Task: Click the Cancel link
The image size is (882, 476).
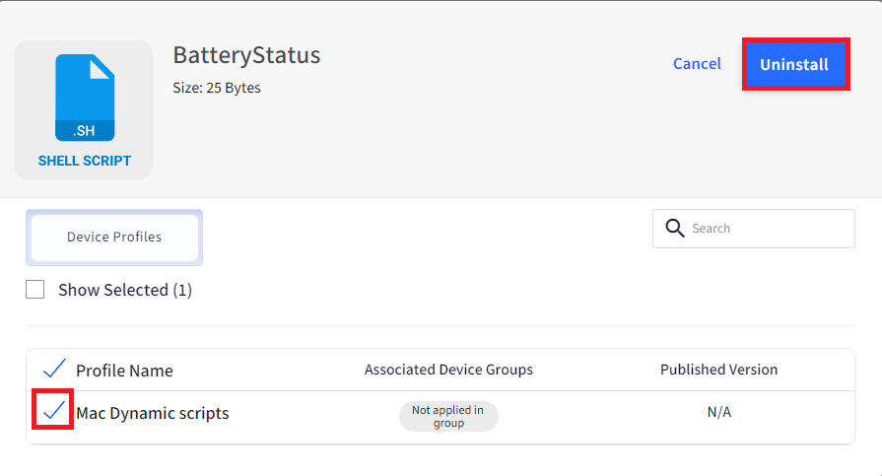Action: point(697,64)
